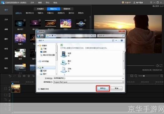Click the timeline zoom slider handle
The height and width of the screenshot is (114, 164).
point(144,76)
